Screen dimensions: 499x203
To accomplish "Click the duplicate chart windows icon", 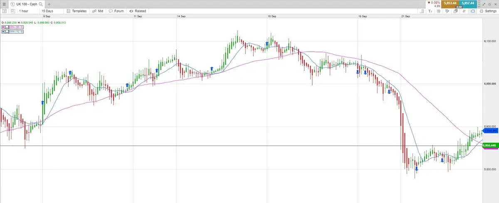I will click(456, 11).
